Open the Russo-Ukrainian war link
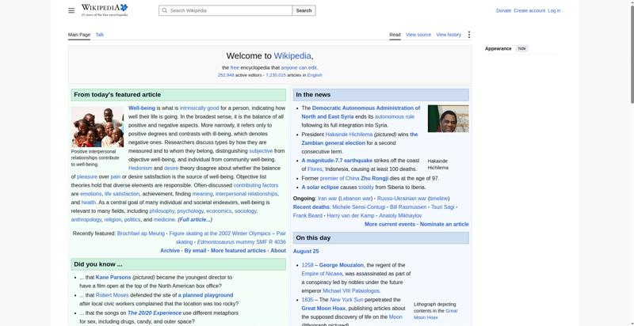 click(402, 198)
